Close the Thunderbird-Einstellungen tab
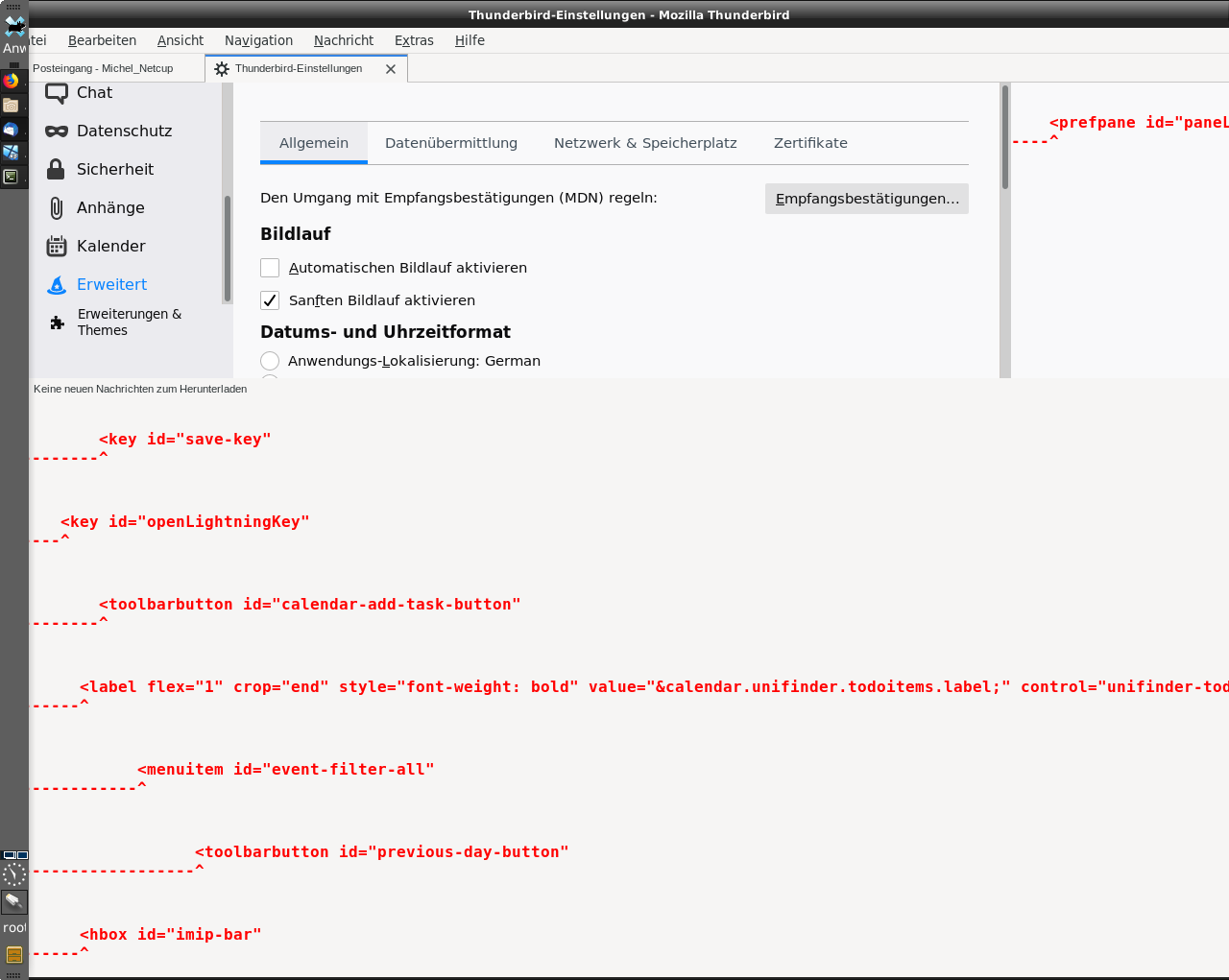This screenshot has height=980, width=1229. pos(391,69)
